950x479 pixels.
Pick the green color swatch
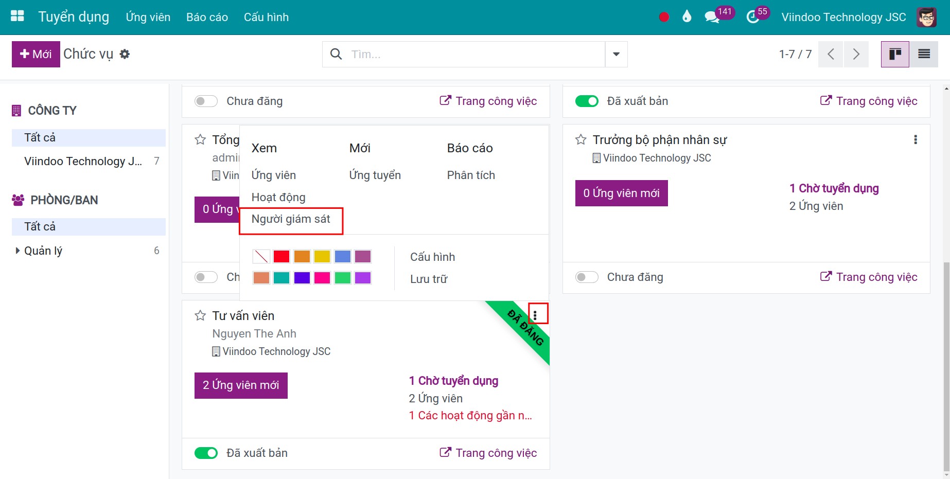click(x=342, y=278)
